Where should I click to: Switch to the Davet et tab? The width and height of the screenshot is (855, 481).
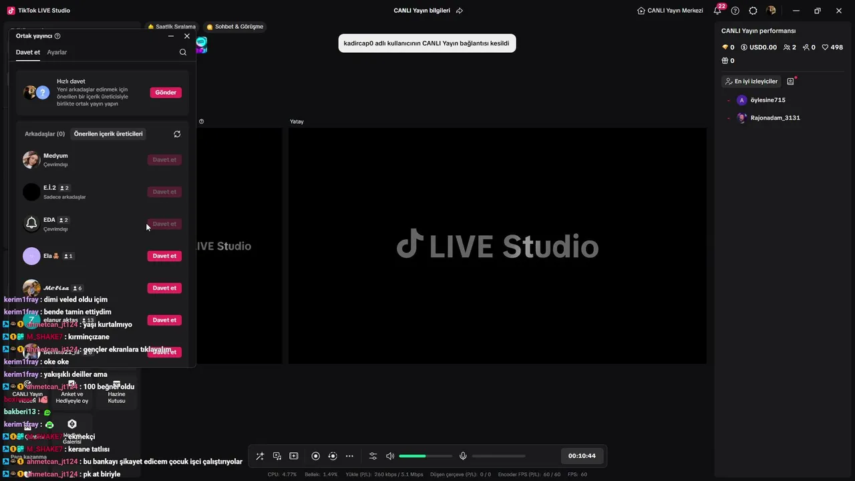tap(28, 52)
